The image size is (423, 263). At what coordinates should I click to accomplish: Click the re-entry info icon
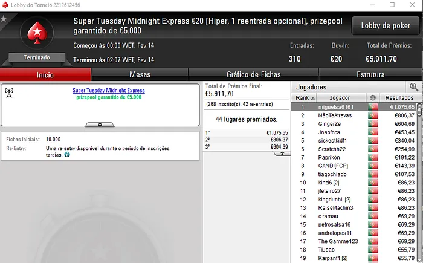67,155
